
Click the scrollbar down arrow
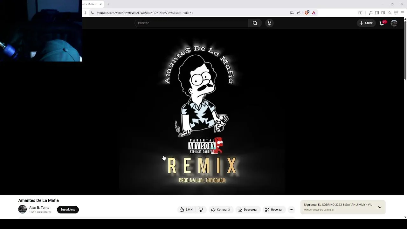point(405,217)
